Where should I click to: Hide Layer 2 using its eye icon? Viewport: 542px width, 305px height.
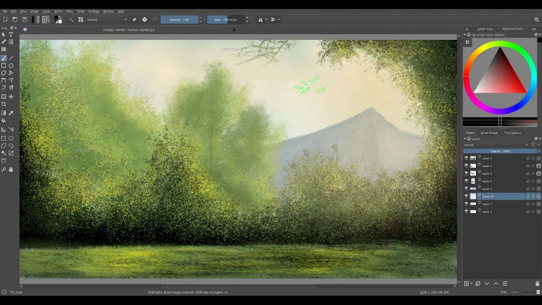click(466, 158)
